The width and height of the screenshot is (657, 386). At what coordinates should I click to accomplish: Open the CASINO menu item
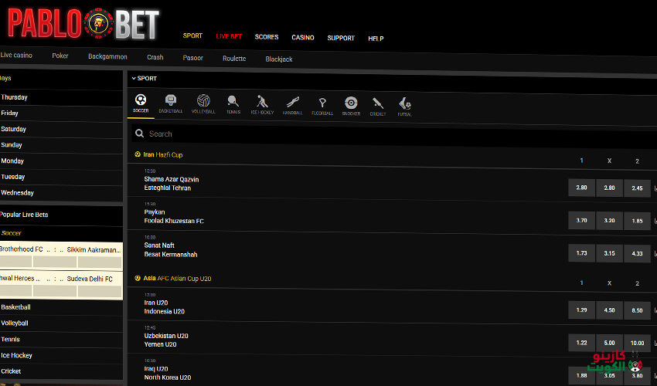point(302,37)
